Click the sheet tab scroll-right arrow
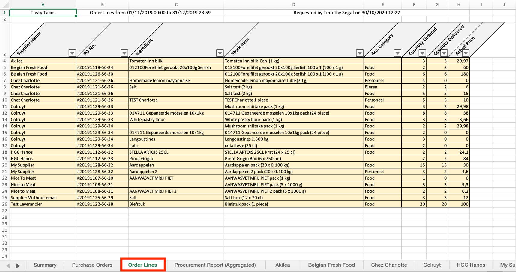 tap(18, 265)
